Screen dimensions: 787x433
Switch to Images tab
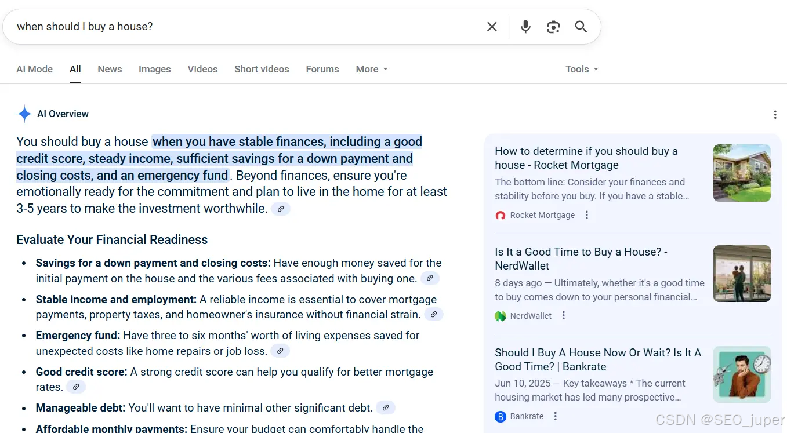pyautogui.click(x=155, y=69)
